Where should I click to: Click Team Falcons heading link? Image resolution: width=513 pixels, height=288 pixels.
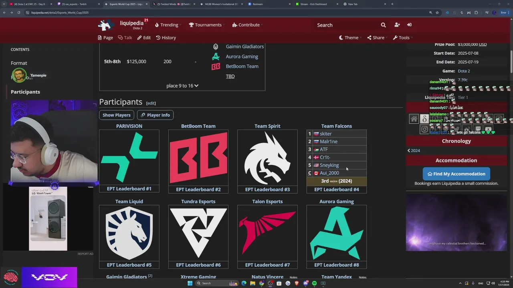[x=337, y=126]
